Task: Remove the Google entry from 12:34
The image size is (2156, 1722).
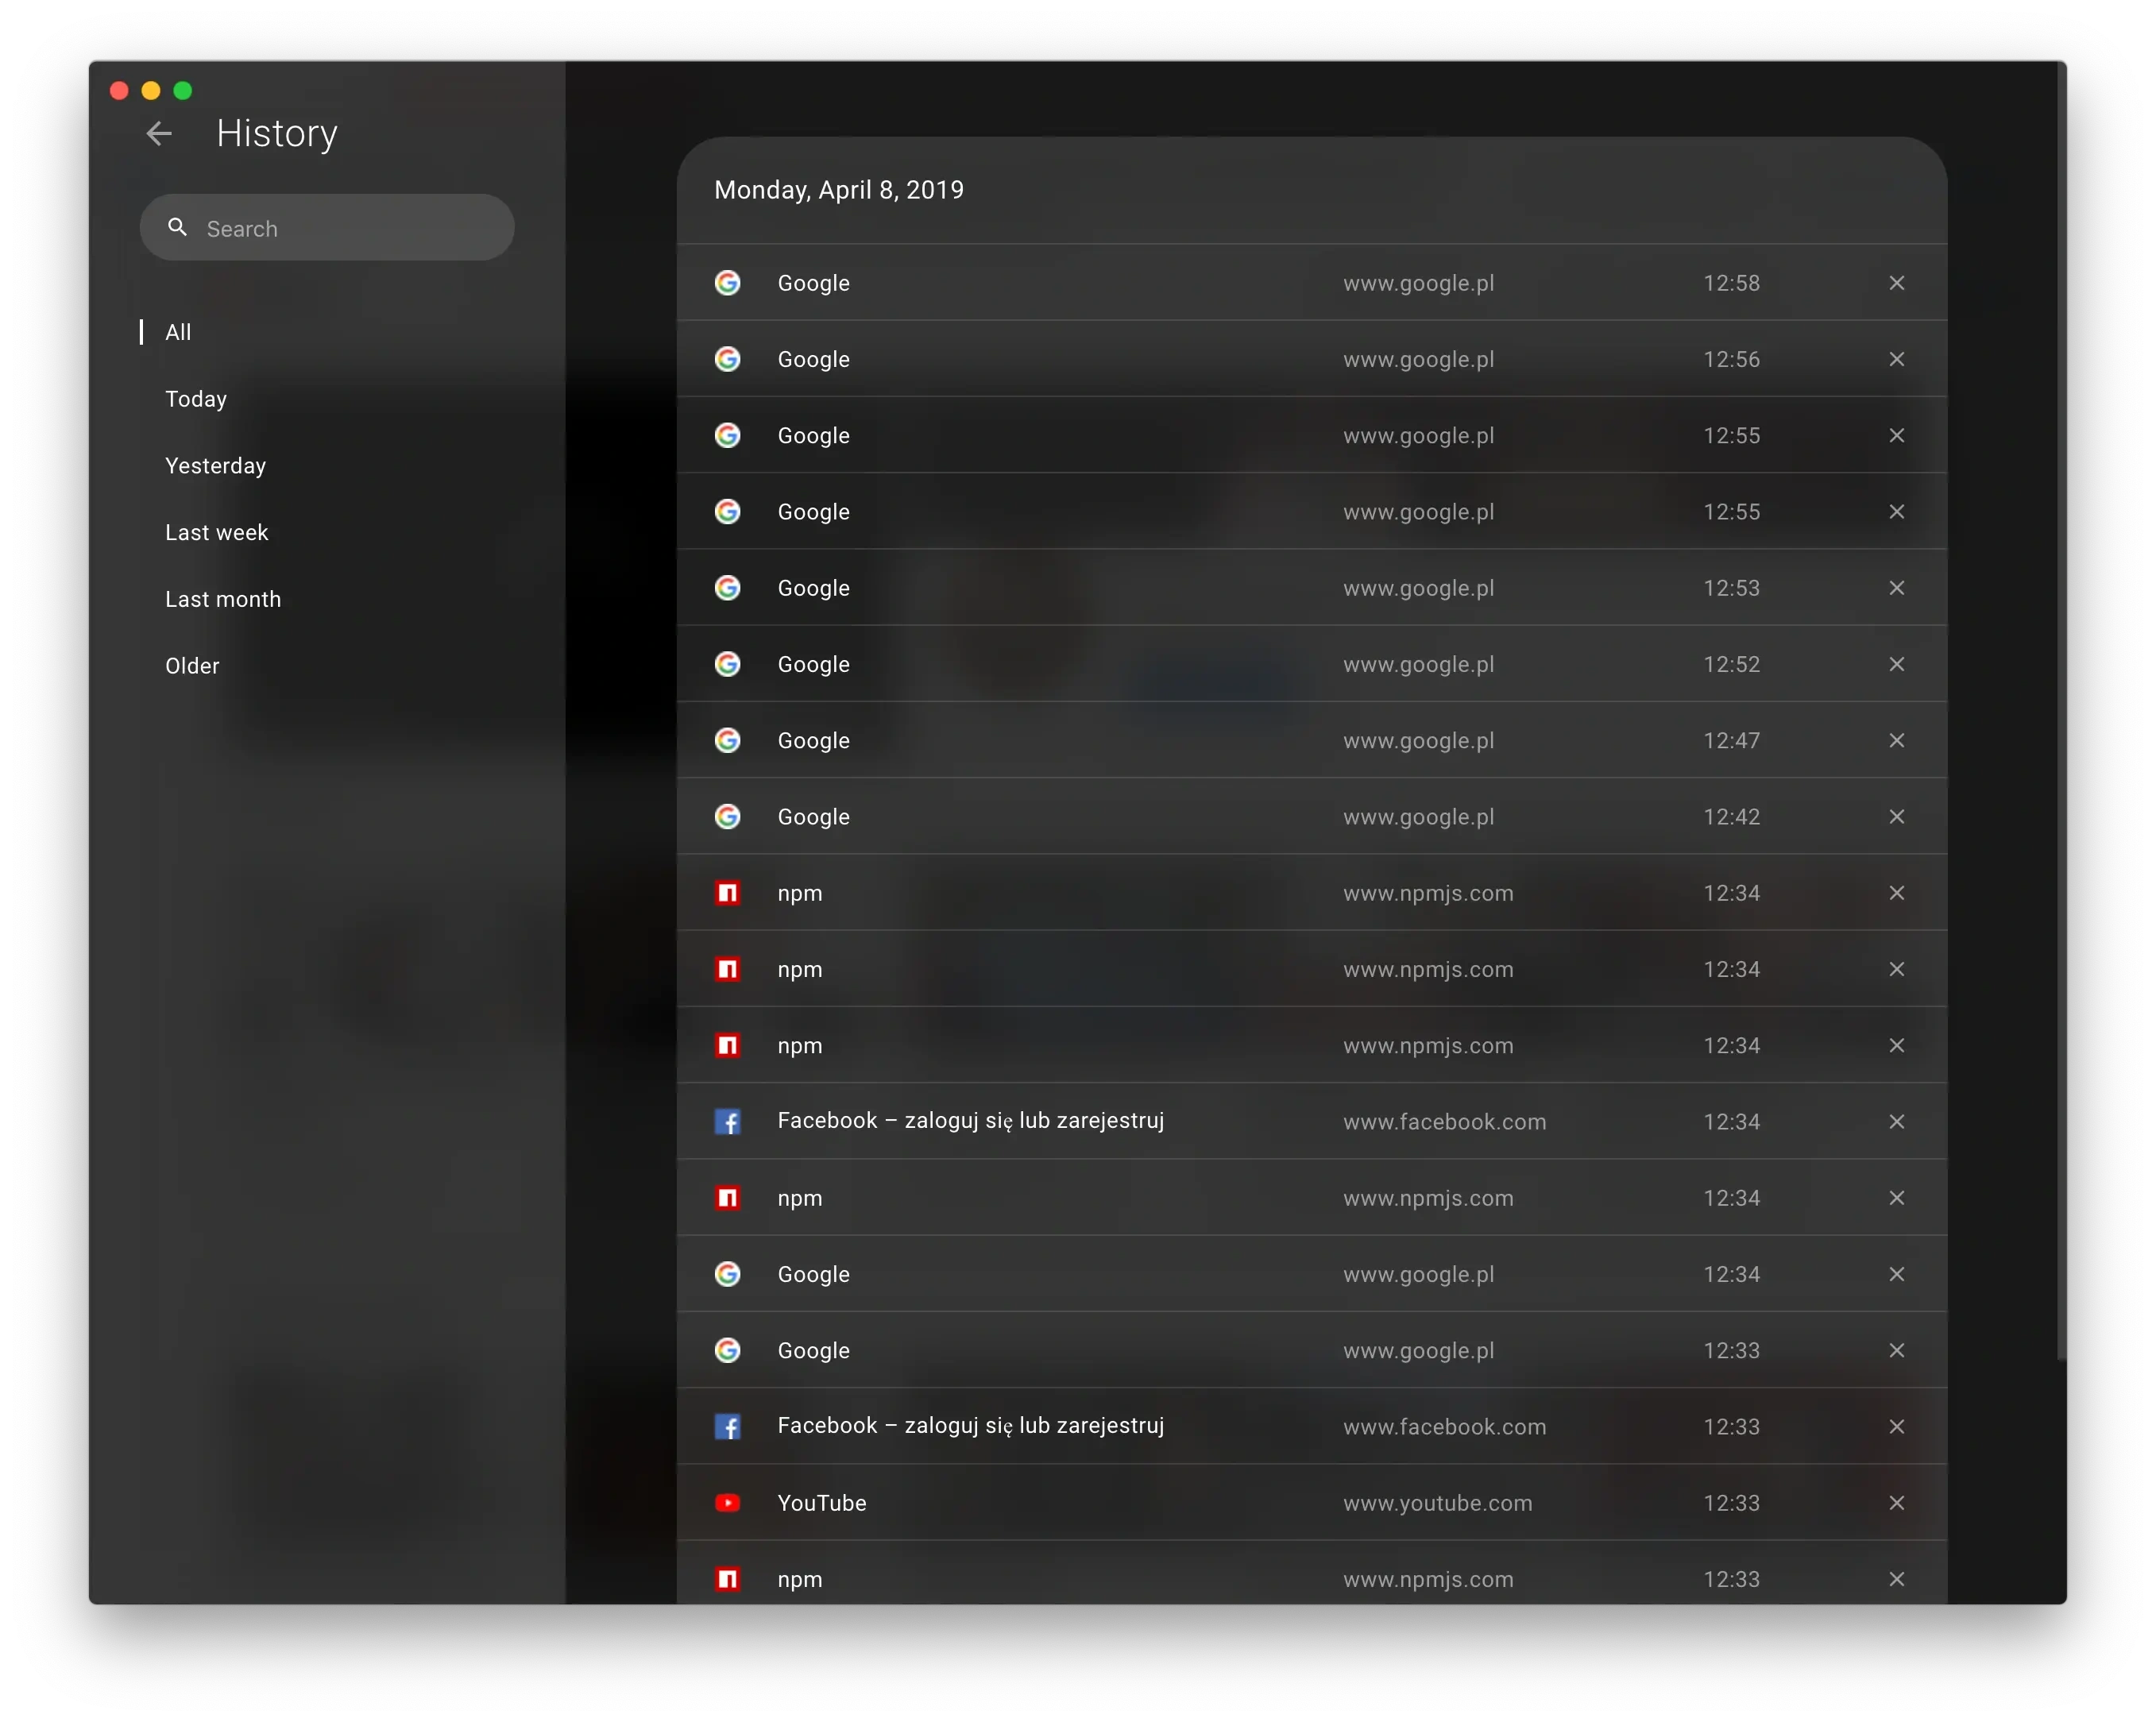Action: [x=1896, y=1274]
